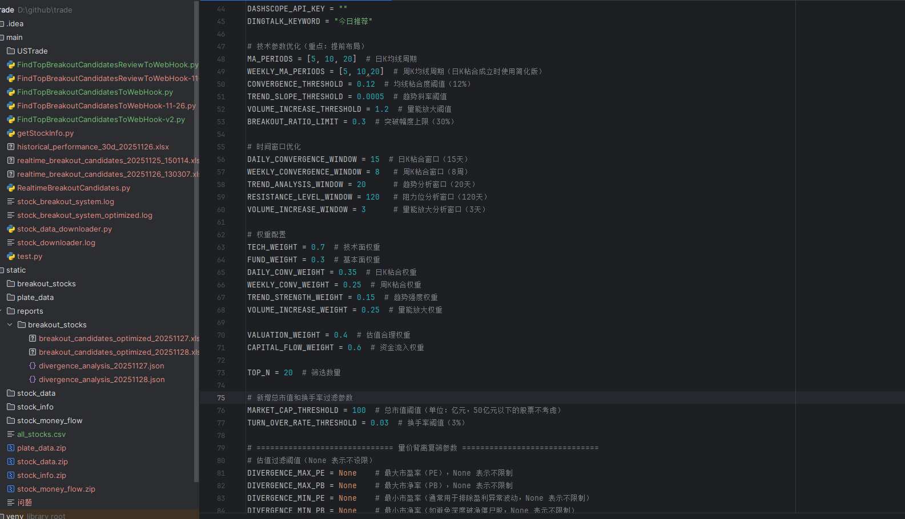Click the Python icon of getStockInfo.py
The width and height of the screenshot is (905, 519).
point(11,133)
